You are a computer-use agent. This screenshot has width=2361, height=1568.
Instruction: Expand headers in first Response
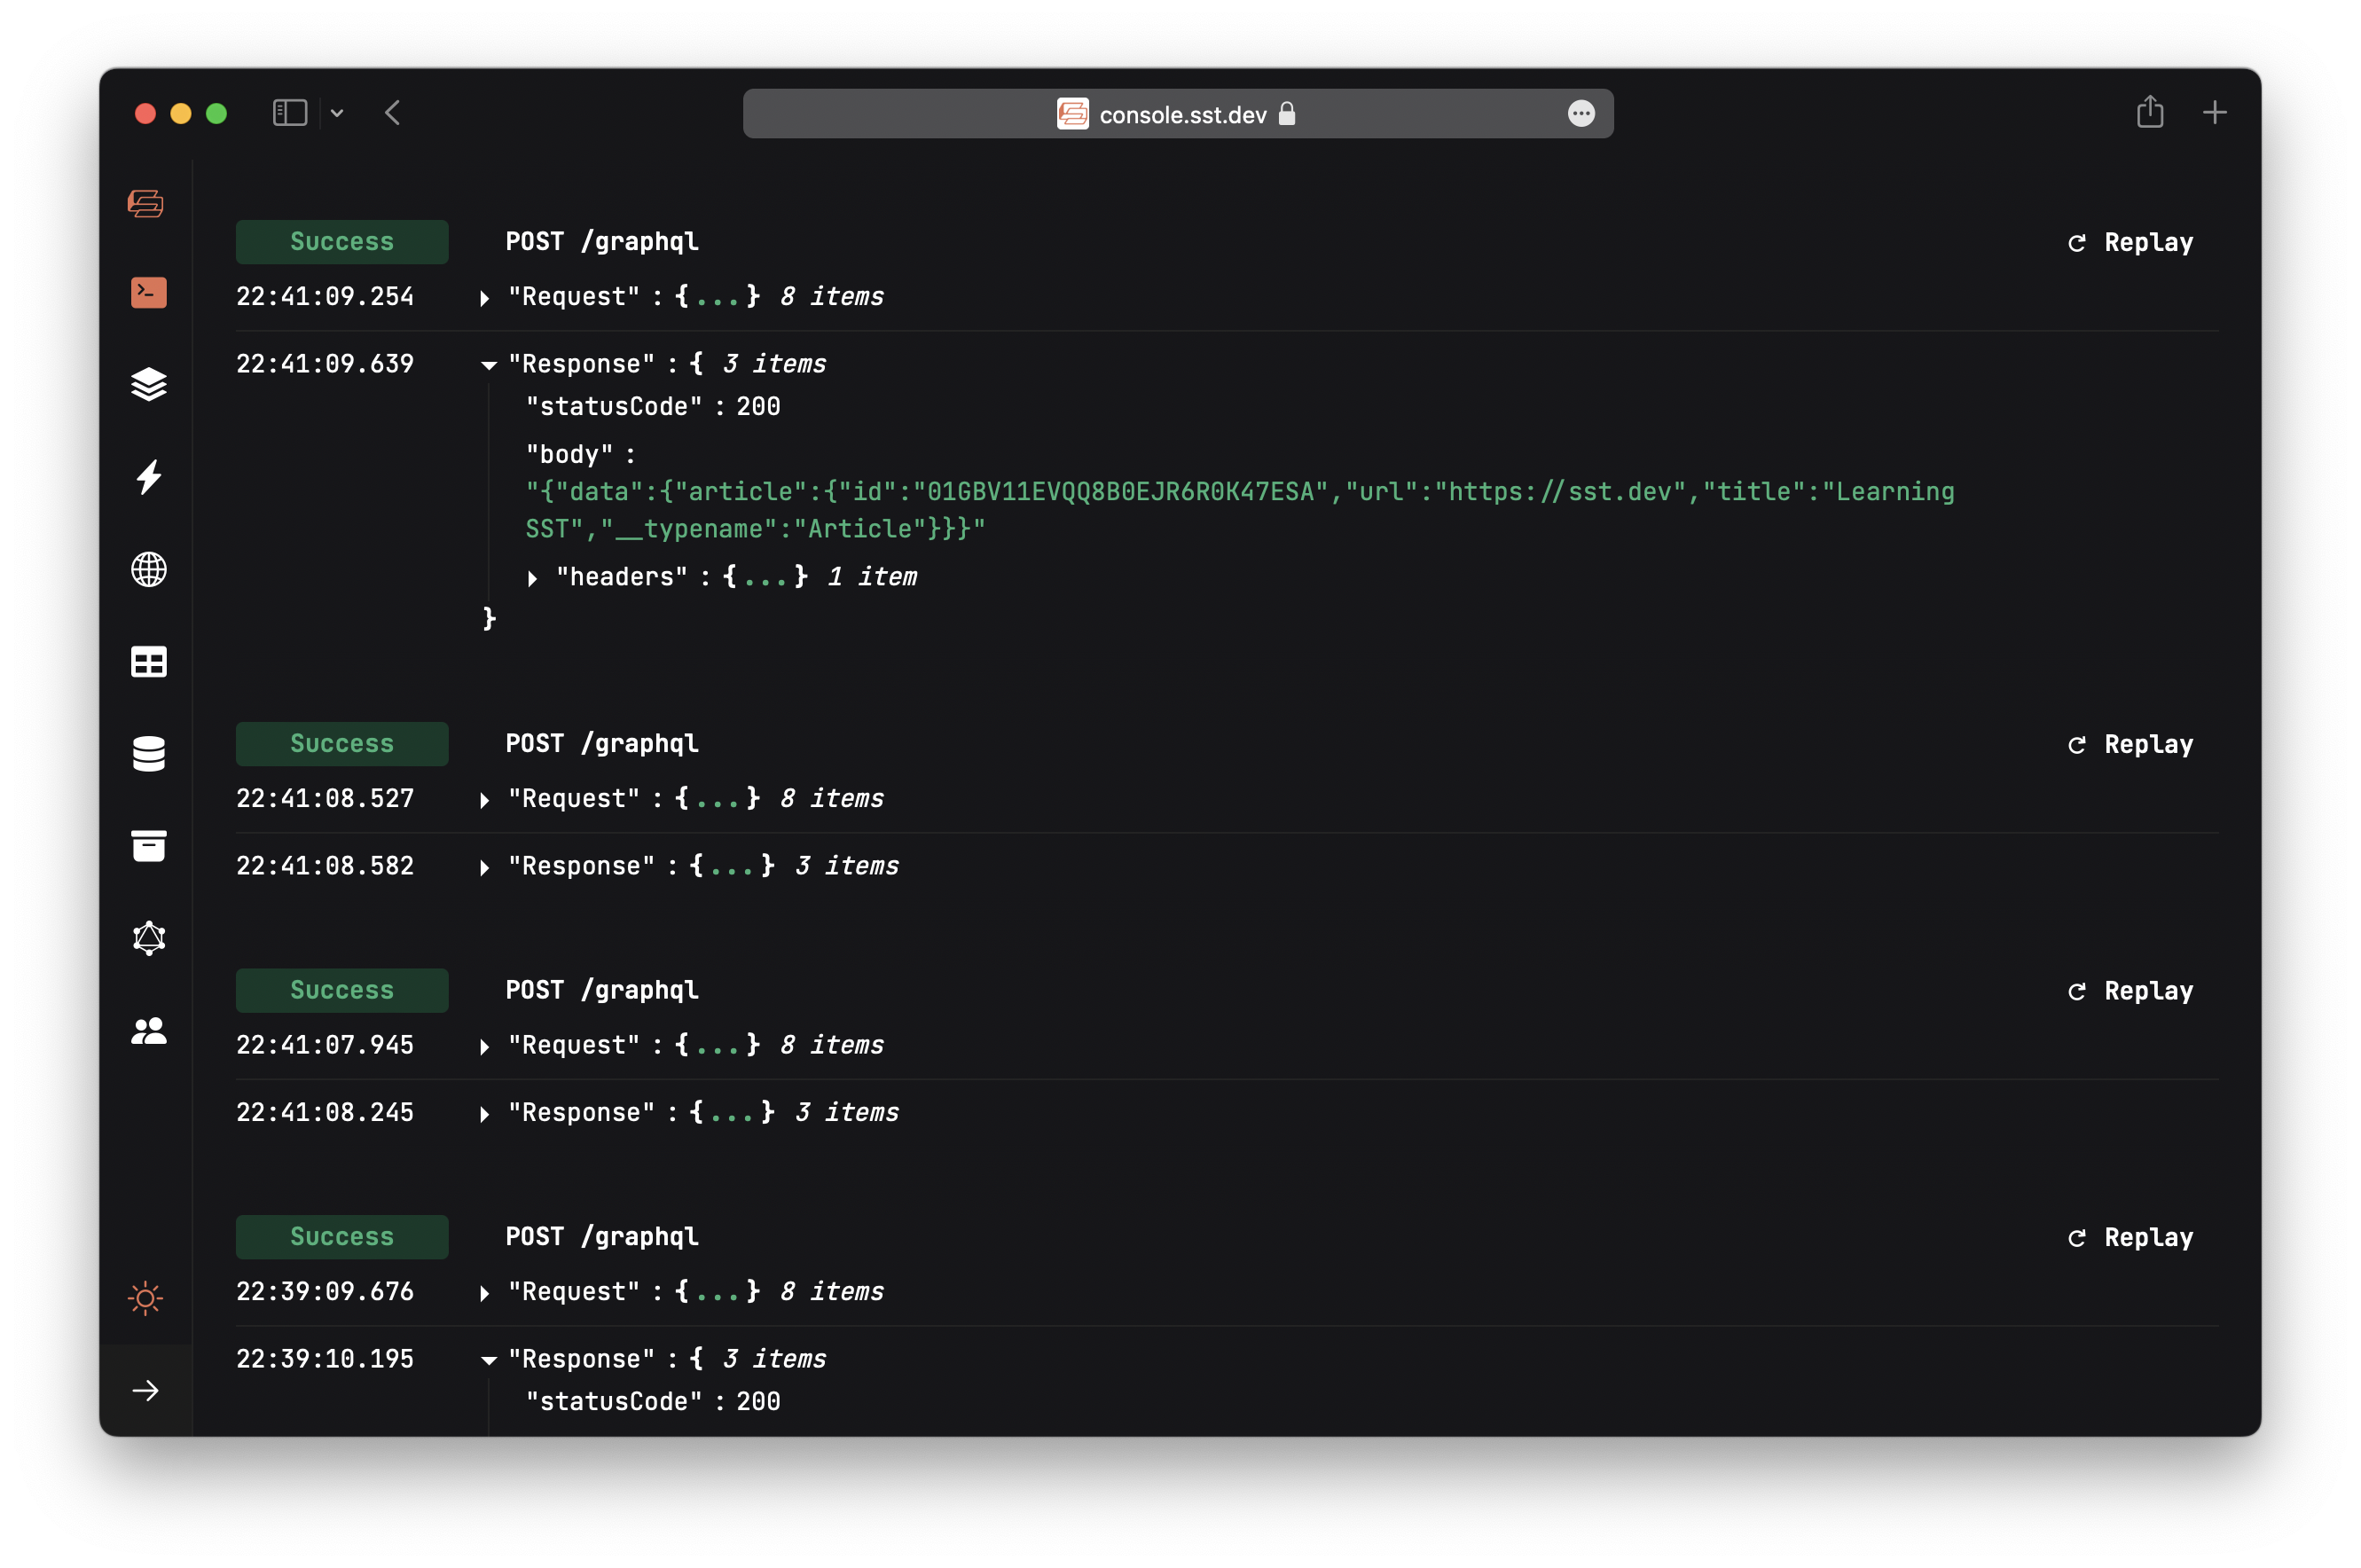coord(533,578)
